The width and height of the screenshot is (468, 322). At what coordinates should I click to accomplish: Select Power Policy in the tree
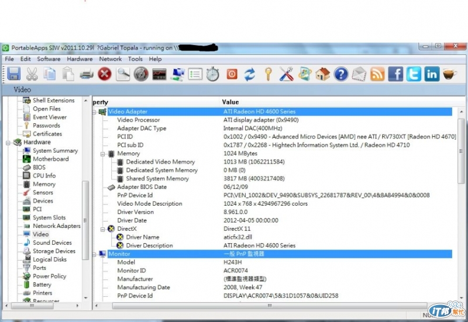click(50, 276)
